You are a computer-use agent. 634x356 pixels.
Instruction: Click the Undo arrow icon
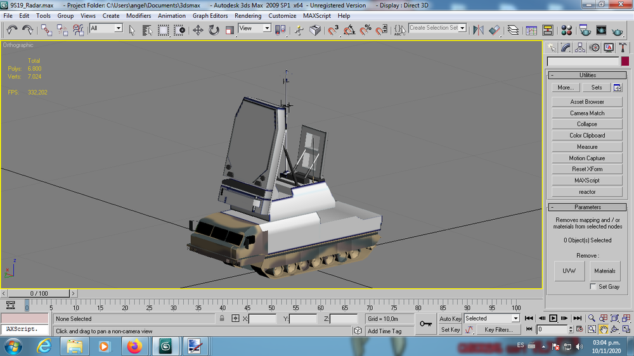point(11,30)
